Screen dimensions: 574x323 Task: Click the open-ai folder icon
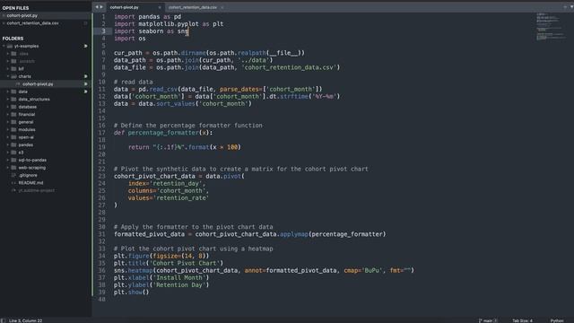coord(14,137)
